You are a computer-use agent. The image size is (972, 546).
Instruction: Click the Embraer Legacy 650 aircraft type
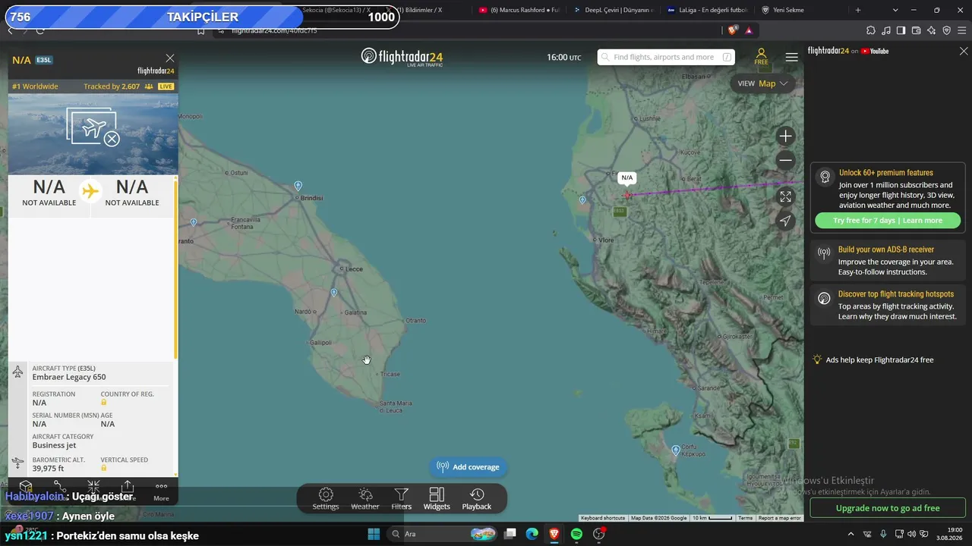[x=69, y=377]
